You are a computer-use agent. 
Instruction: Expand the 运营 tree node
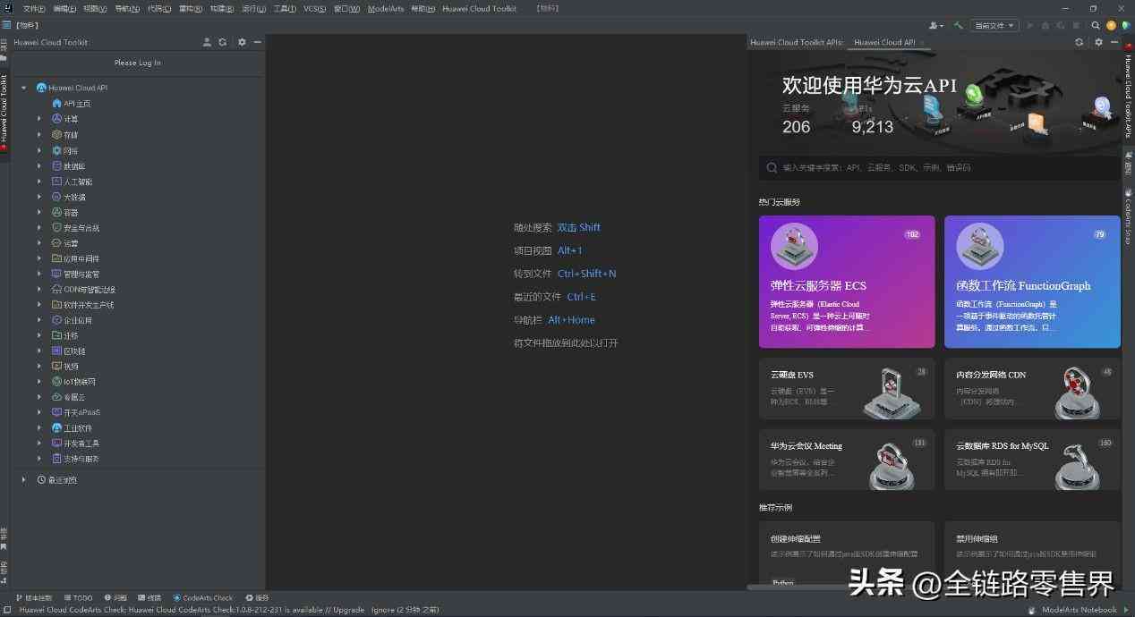tap(39, 242)
